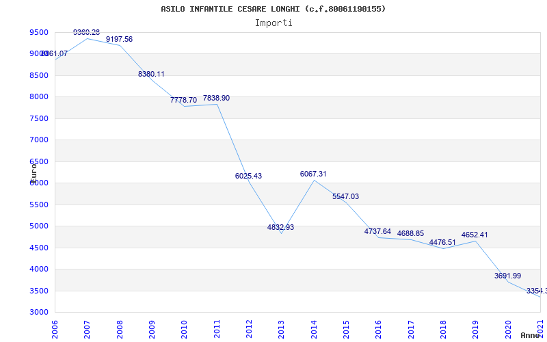Click x-axis year 2013
This screenshot has width=547, height=342.
281,329
